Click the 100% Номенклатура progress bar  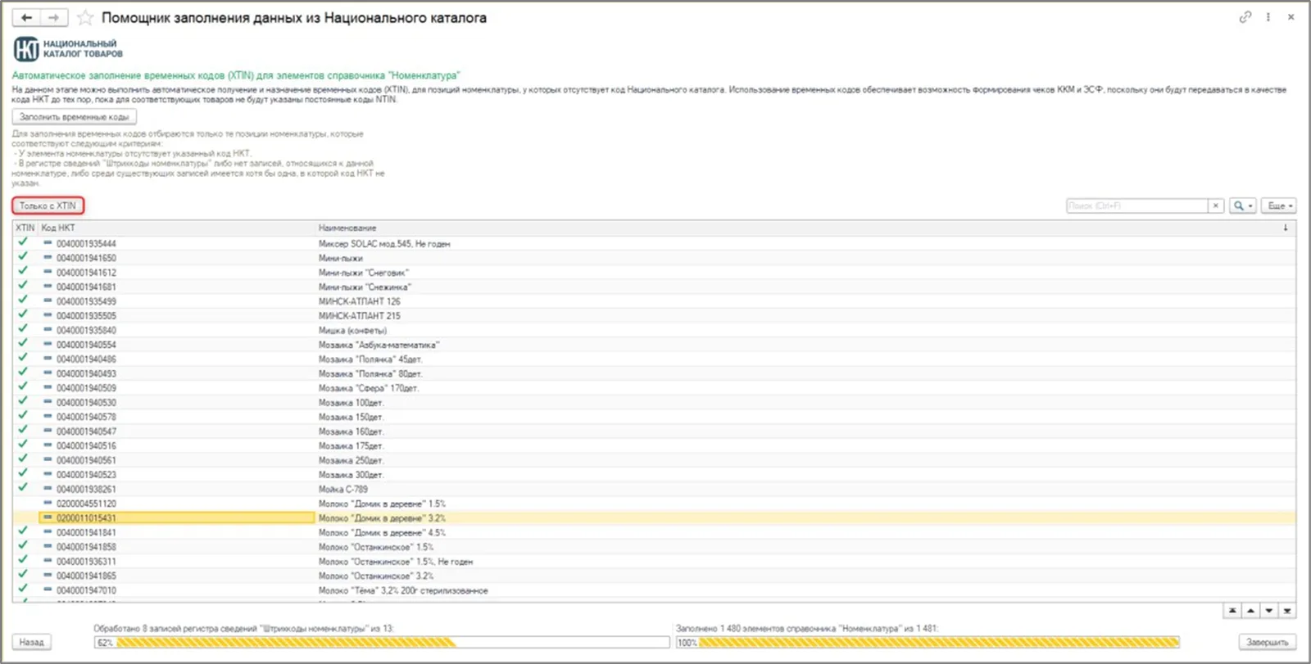tap(928, 643)
